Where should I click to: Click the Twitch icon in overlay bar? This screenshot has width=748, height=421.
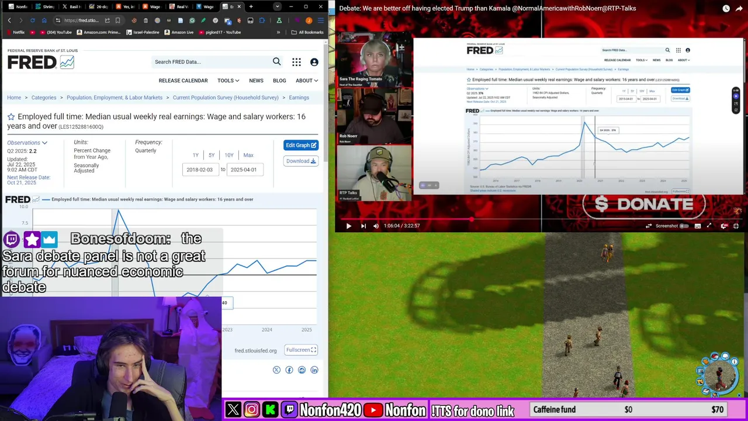(289, 410)
